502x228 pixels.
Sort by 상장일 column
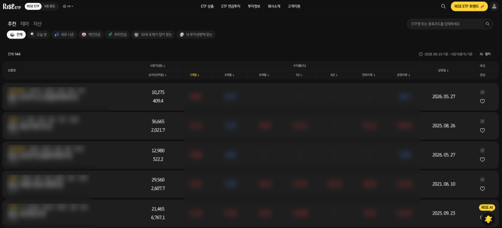click(443, 70)
